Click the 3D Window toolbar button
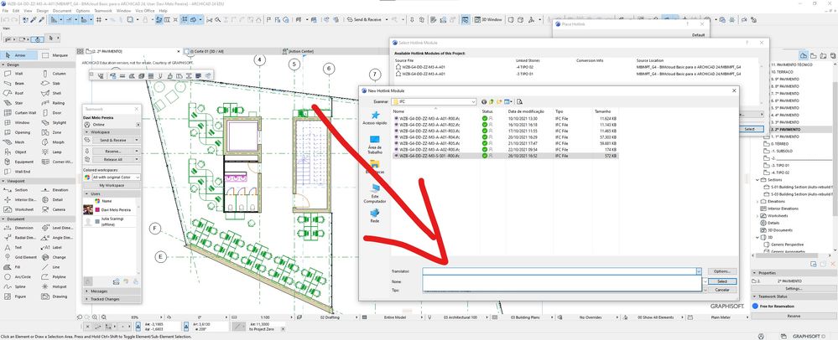 point(487,20)
